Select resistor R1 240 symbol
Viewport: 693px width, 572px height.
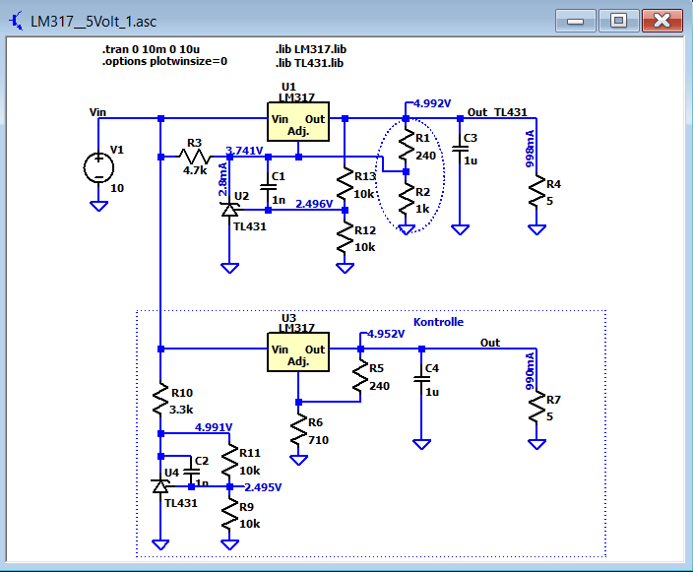[x=407, y=146]
